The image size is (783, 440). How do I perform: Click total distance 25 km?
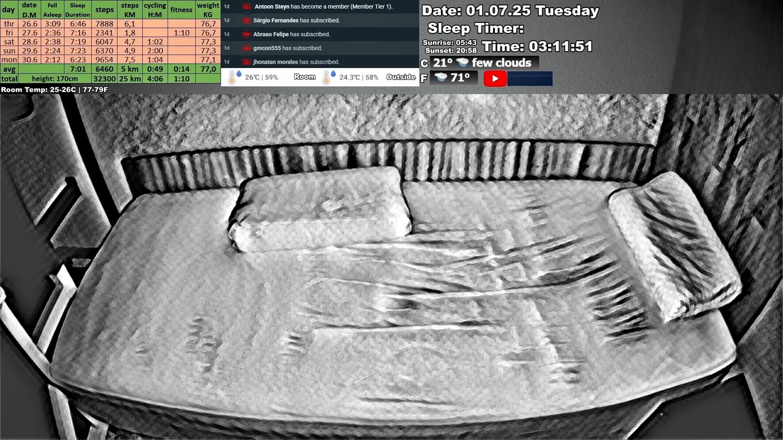(130, 79)
